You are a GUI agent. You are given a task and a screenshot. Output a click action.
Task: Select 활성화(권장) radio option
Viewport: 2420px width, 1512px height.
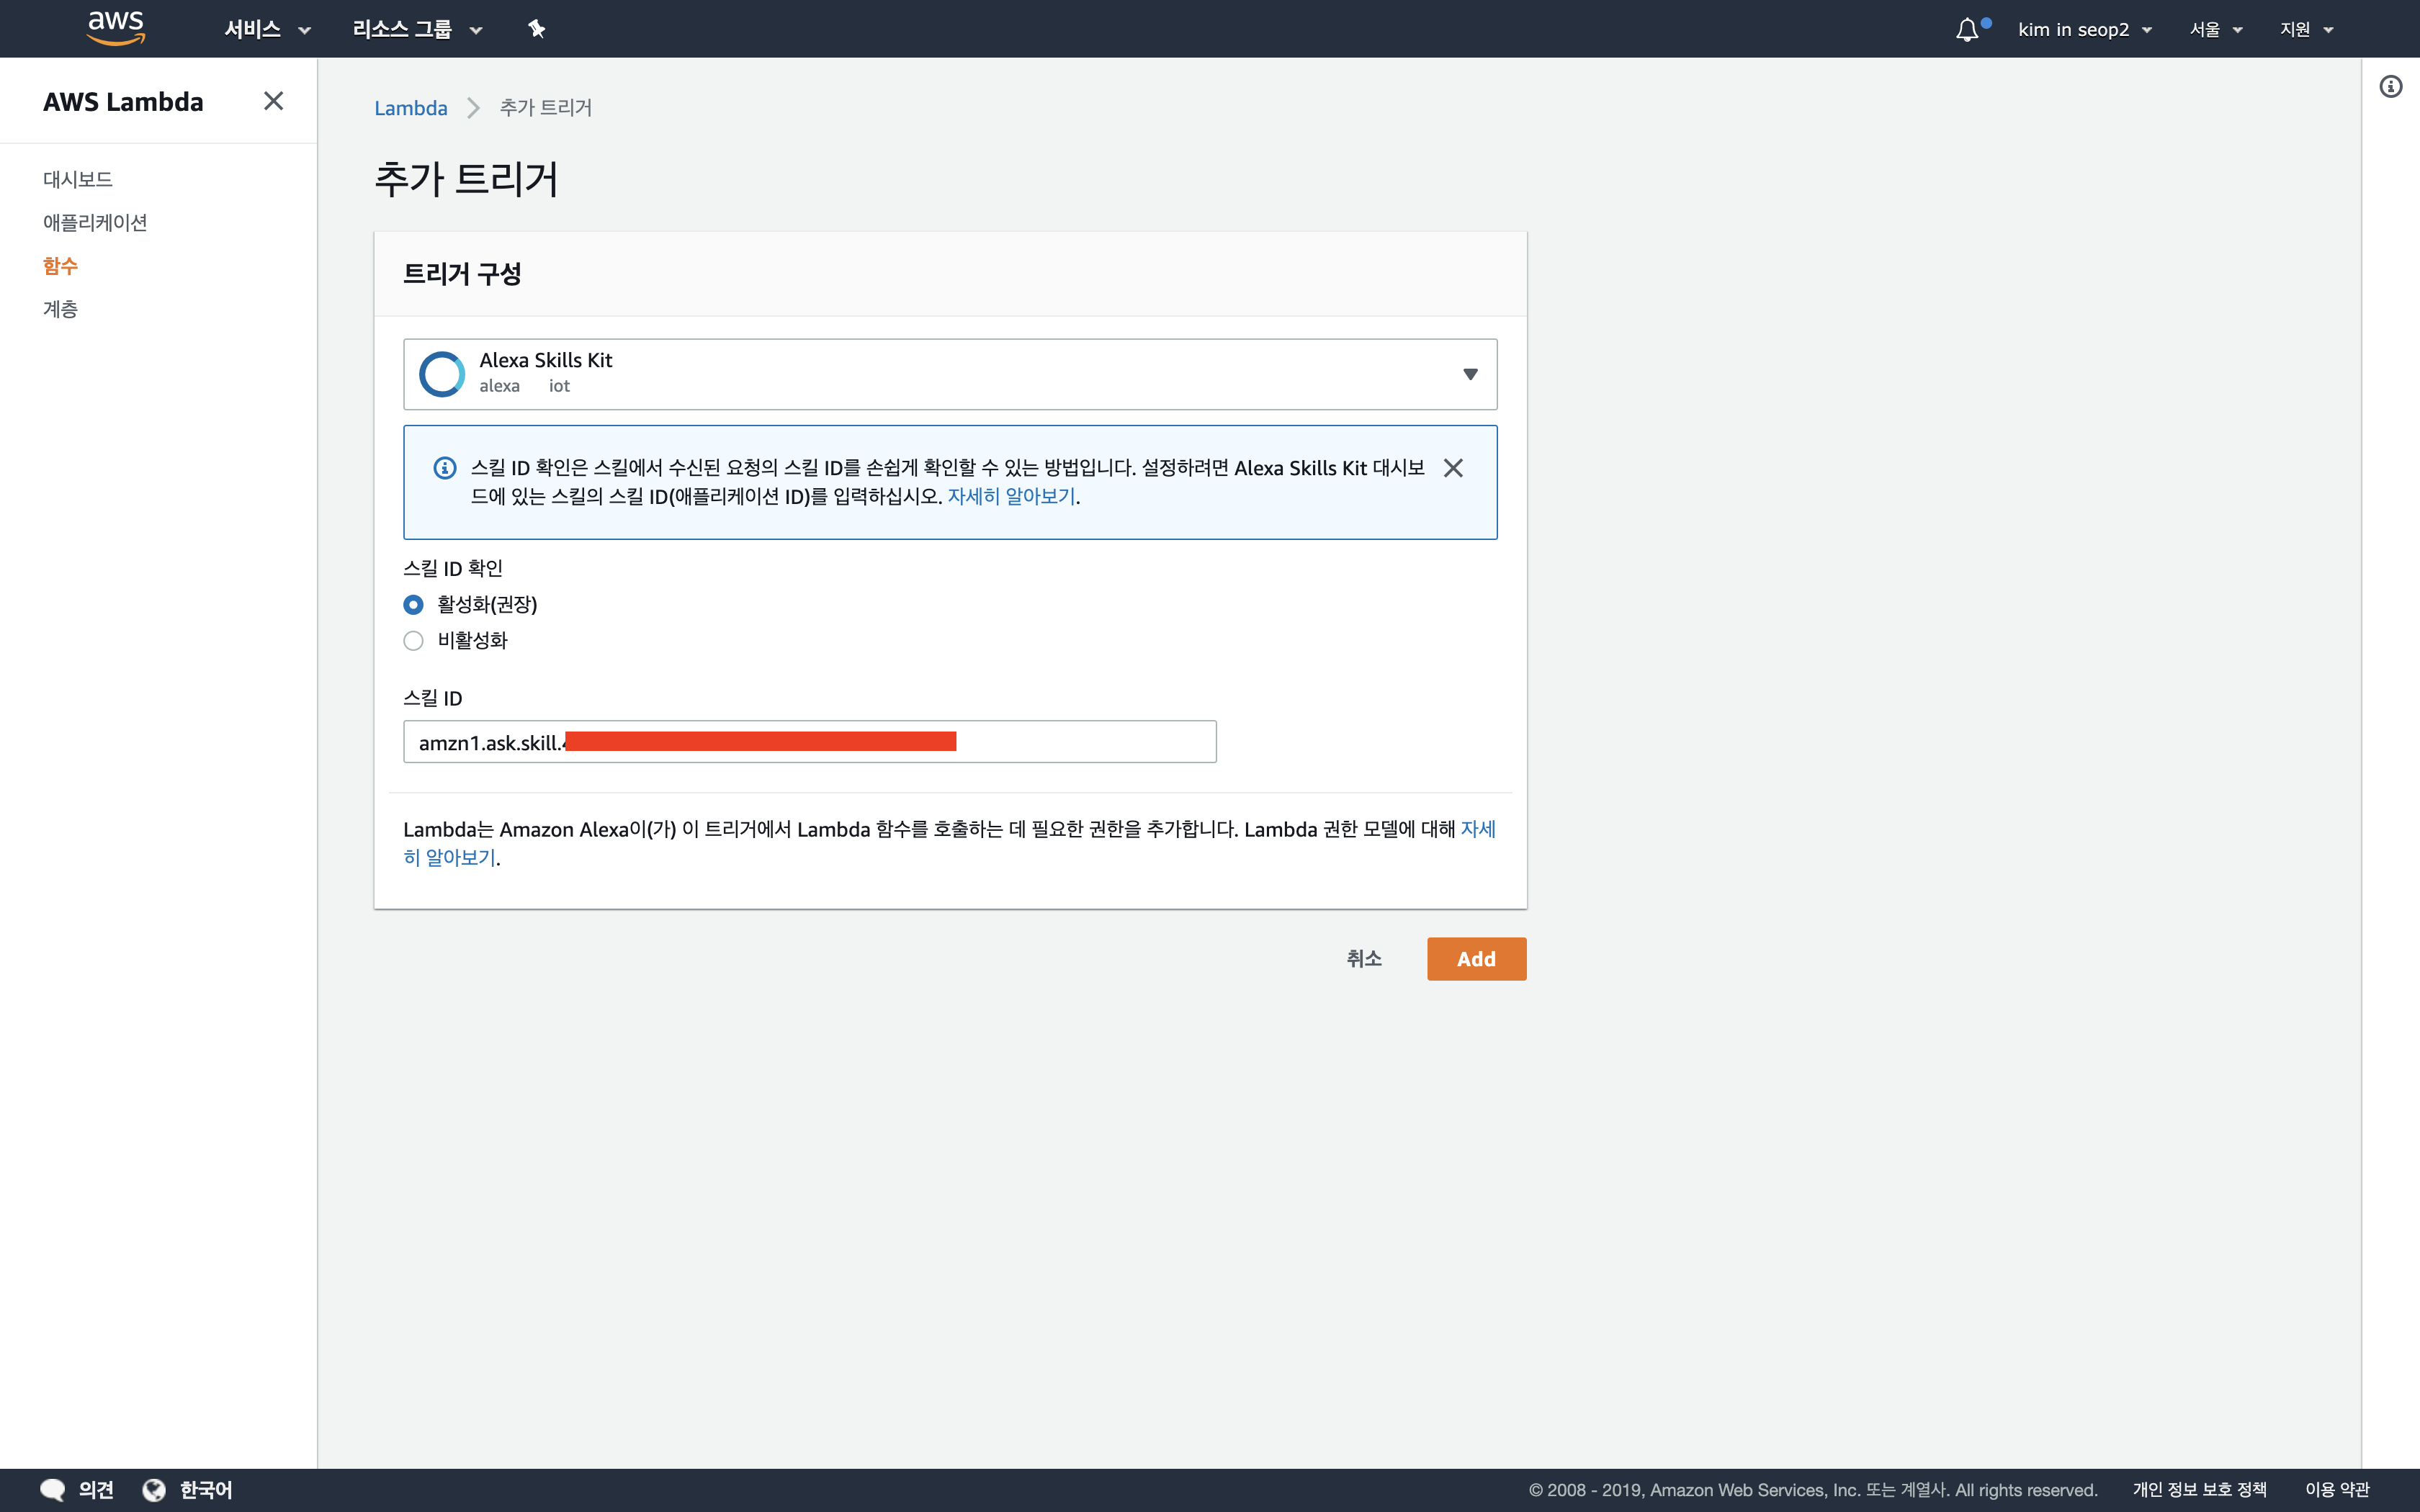click(x=413, y=605)
